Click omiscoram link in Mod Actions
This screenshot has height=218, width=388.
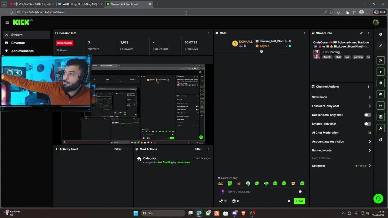(x=183, y=162)
